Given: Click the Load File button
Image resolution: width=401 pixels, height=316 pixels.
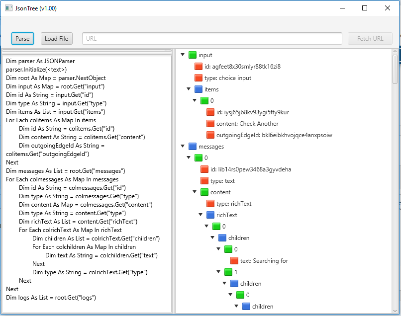Looking at the screenshot, I should 57,39.
